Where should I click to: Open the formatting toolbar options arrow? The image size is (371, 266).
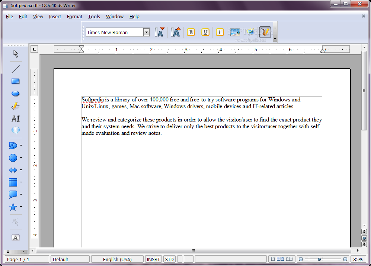[275, 39]
